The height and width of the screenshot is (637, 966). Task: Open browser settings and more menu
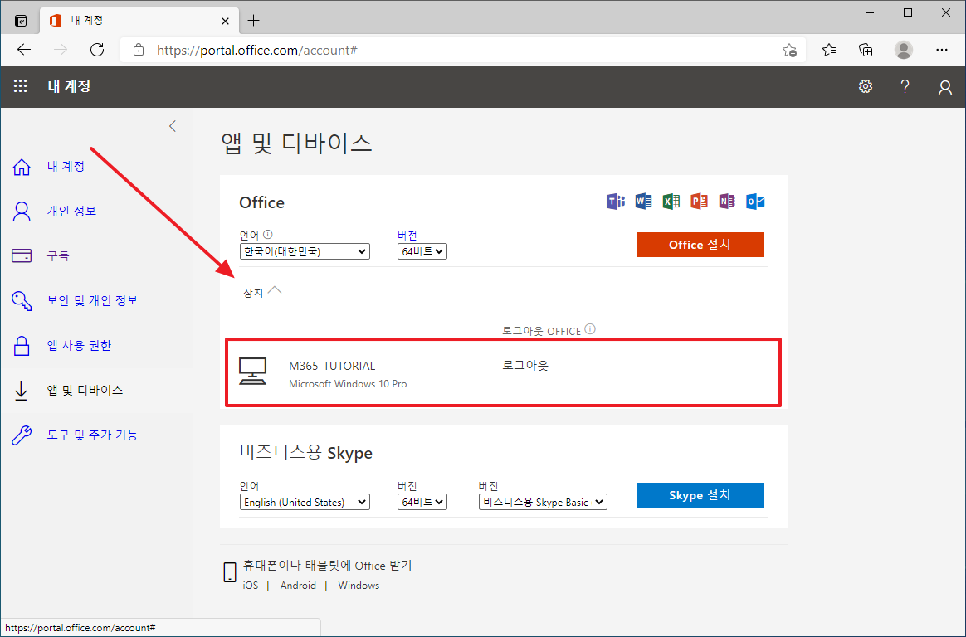coord(941,50)
